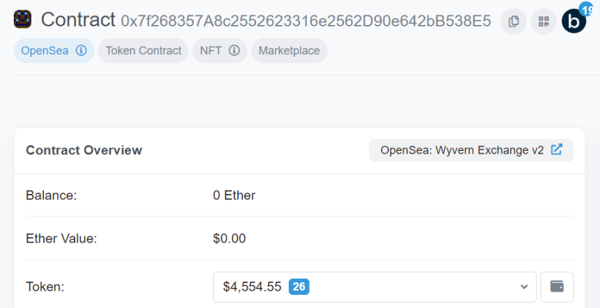Click the Contract Overview heading
Image resolution: width=600 pixels, height=308 pixels.
coord(84,150)
